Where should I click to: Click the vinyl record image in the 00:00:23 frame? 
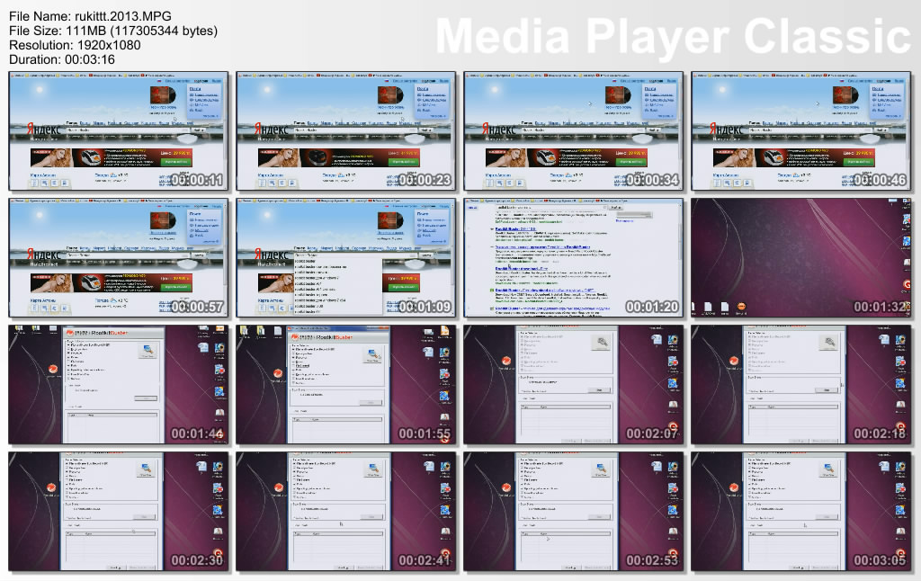pos(392,96)
